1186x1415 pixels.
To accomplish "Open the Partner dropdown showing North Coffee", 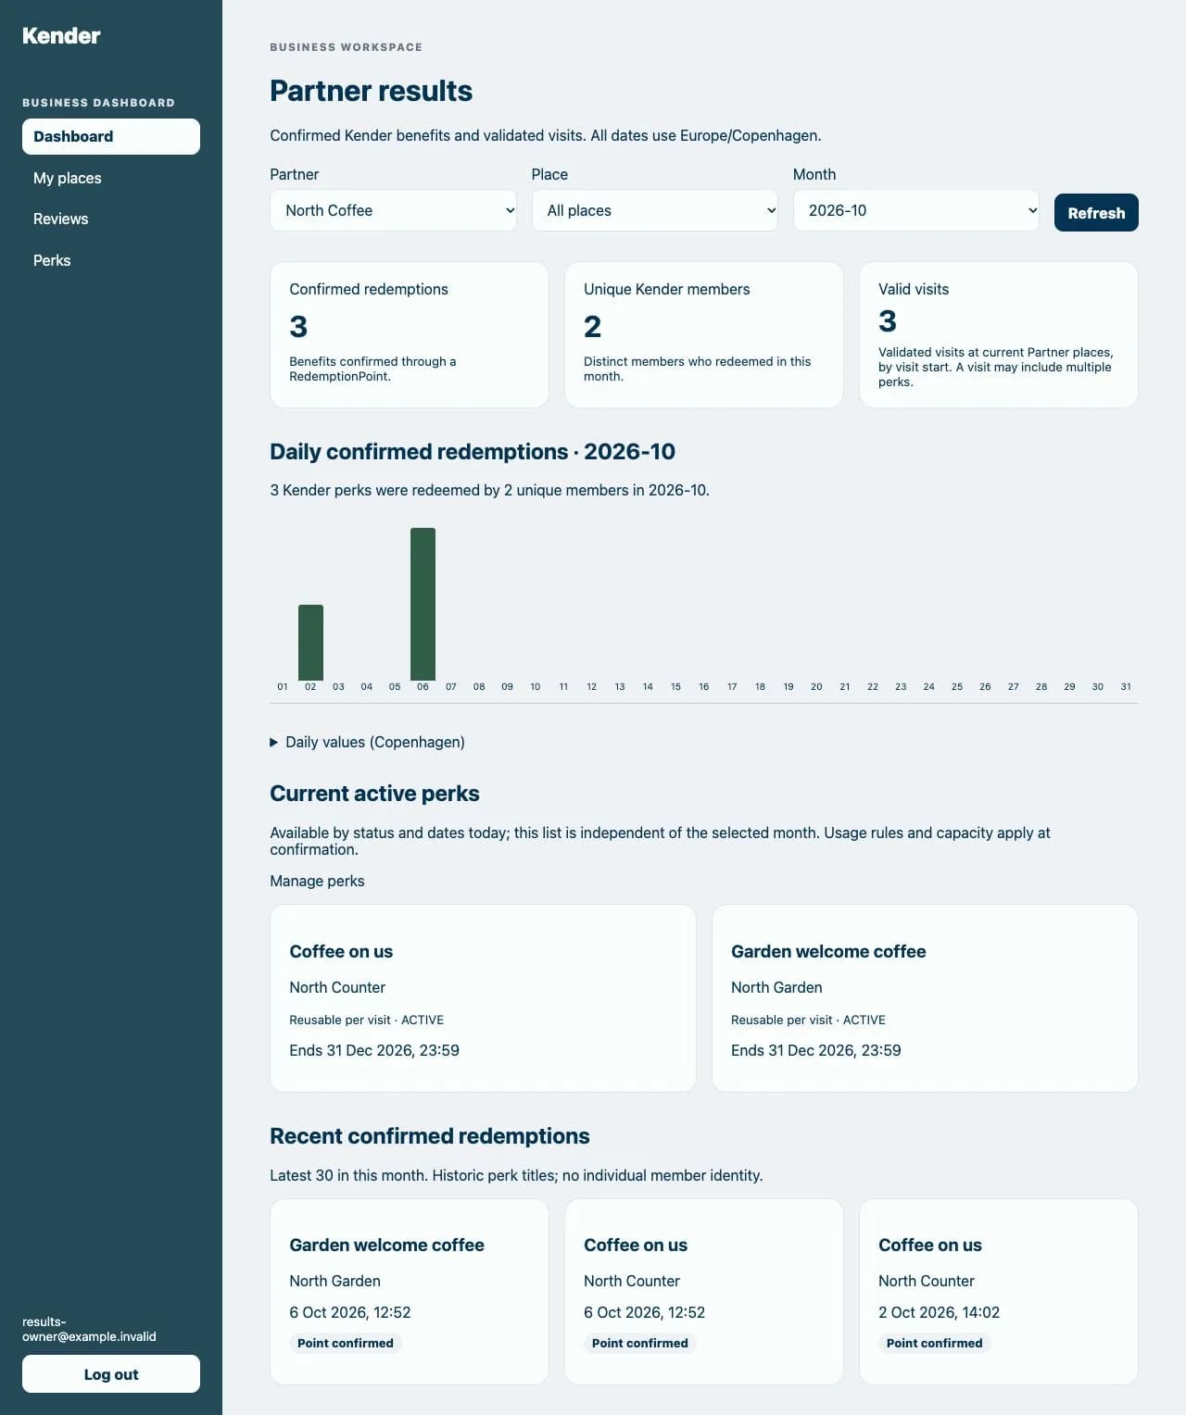I will coord(393,210).
